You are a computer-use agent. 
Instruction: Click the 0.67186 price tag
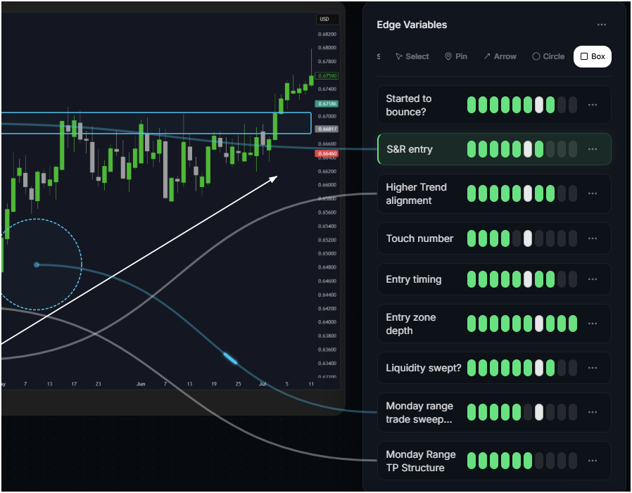[327, 103]
